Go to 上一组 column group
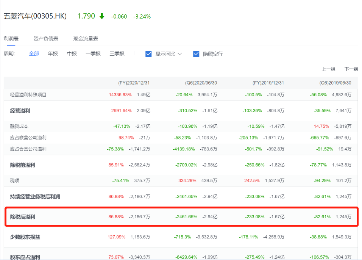 tap(329, 69)
